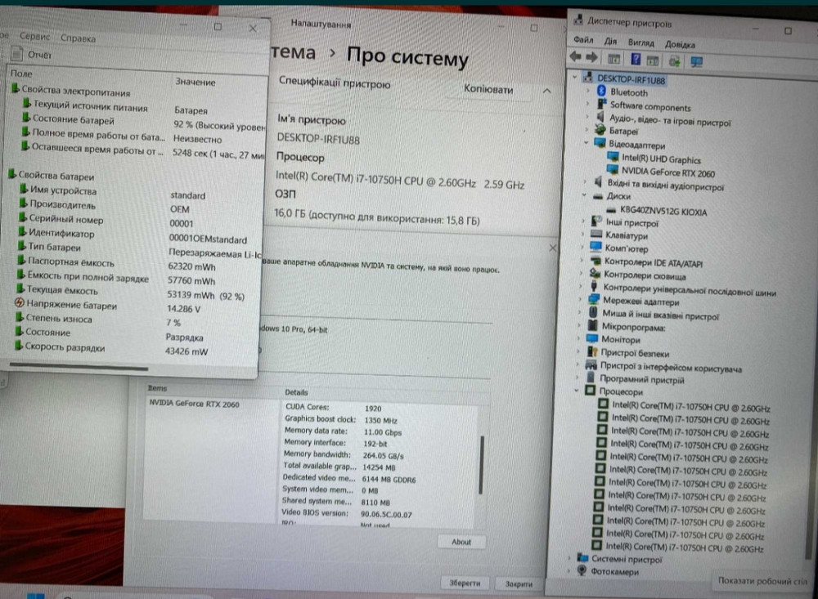
Task: Click the blue Help icon in Device Manager toolbar
Action: point(634,59)
